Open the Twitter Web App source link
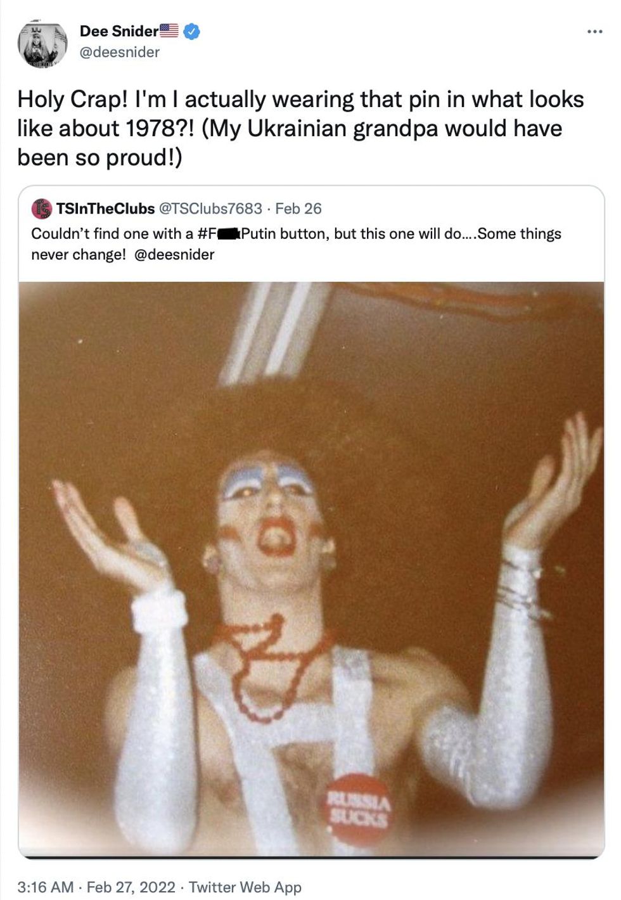Screen dimensions: 621x900 (x=245, y=887)
